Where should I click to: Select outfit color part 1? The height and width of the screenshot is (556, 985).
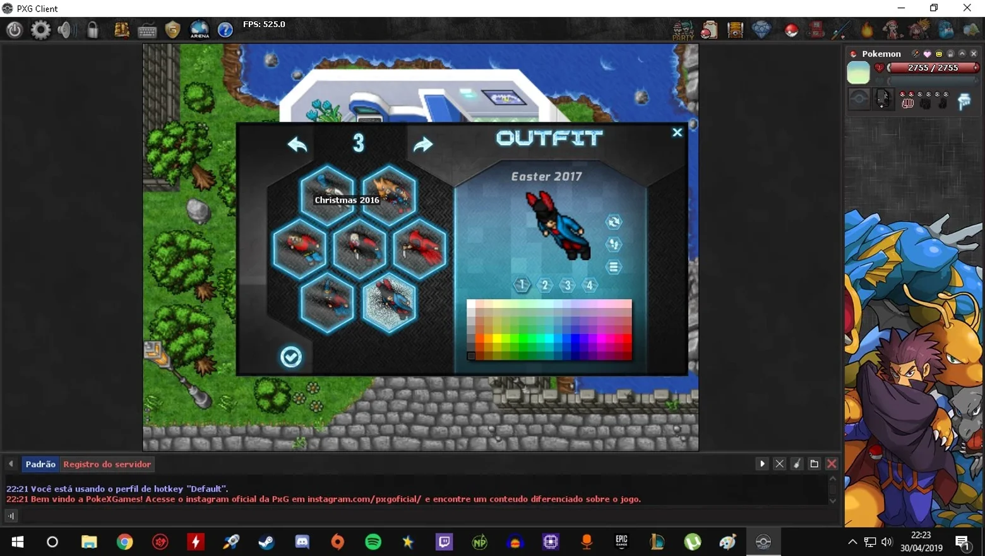[x=522, y=285]
